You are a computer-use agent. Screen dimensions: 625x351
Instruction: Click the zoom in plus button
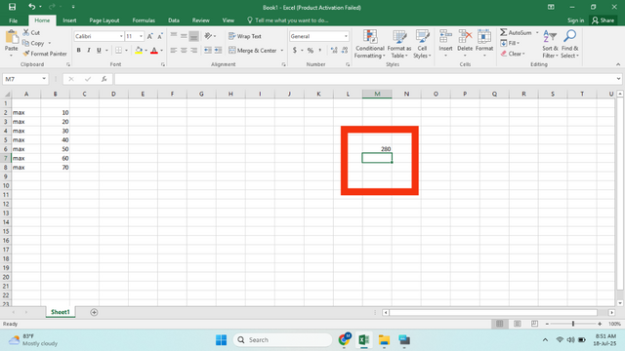pos(600,324)
